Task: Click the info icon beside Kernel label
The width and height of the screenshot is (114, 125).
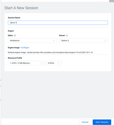Action: tap(67, 36)
